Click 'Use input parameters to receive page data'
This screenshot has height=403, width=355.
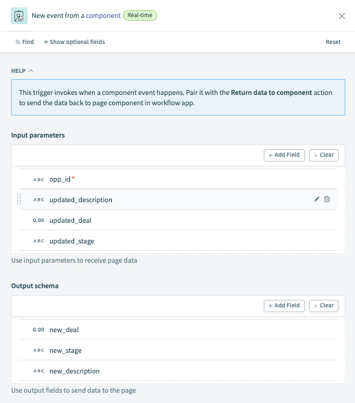(74, 261)
